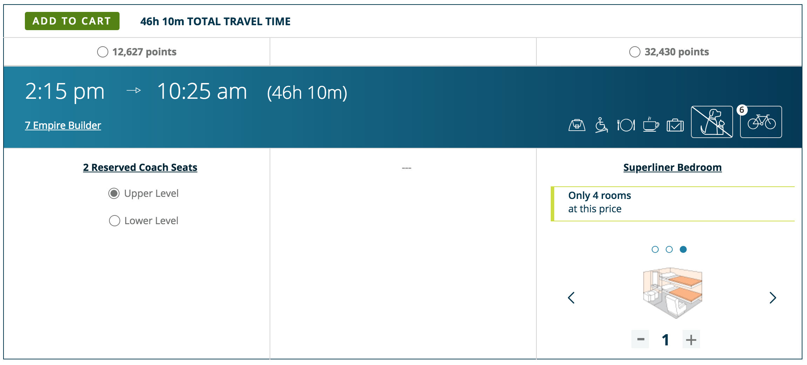Click the carry-on bag amenity icon
807x365 pixels.
[577, 125]
